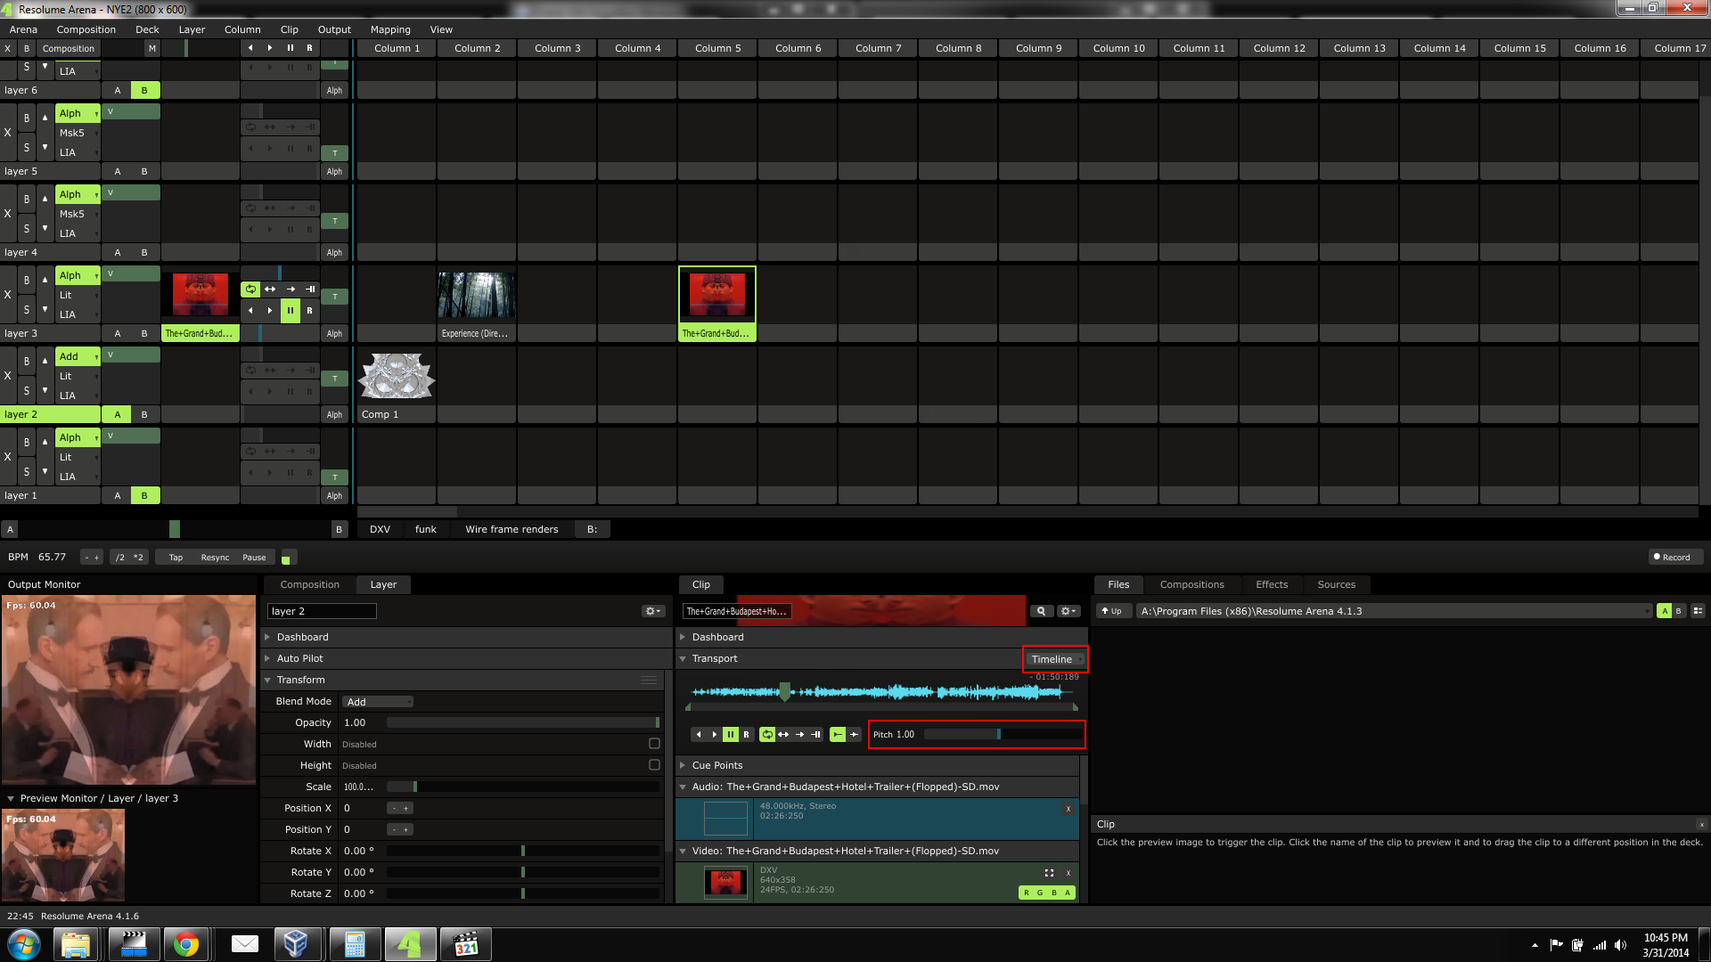1711x962 pixels.
Task: Switch to the Effects tab
Action: point(1271,584)
